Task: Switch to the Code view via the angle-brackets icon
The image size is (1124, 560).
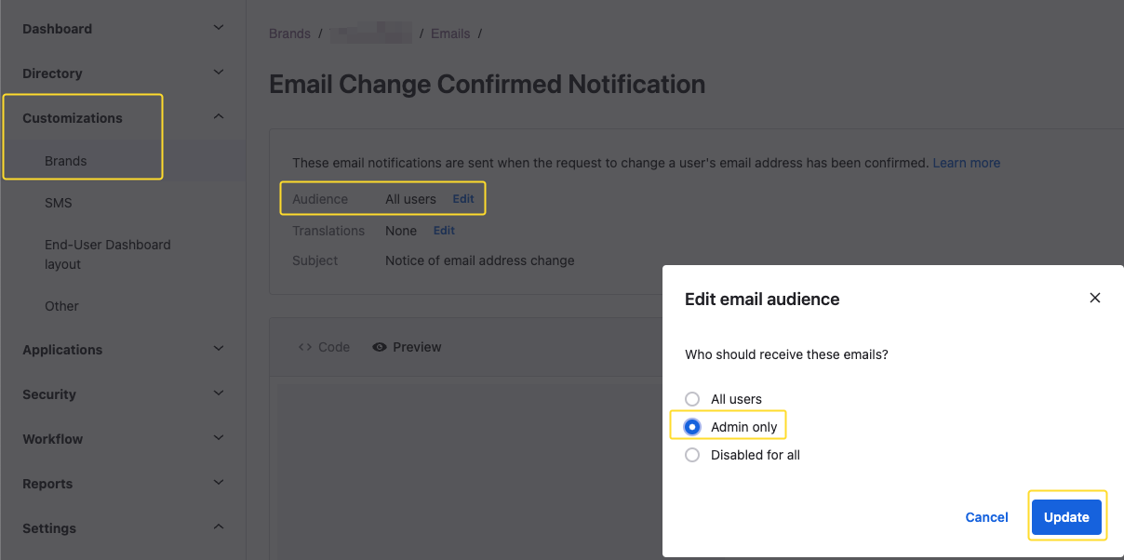Action: (x=323, y=347)
